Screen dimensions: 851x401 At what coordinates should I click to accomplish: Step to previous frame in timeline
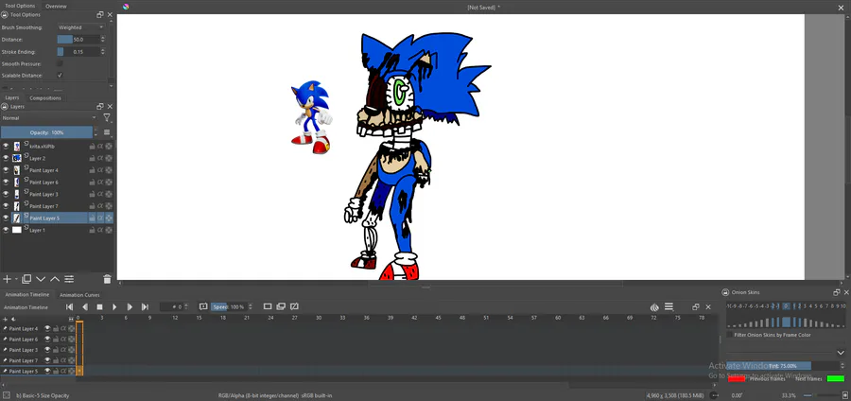click(85, 306)
